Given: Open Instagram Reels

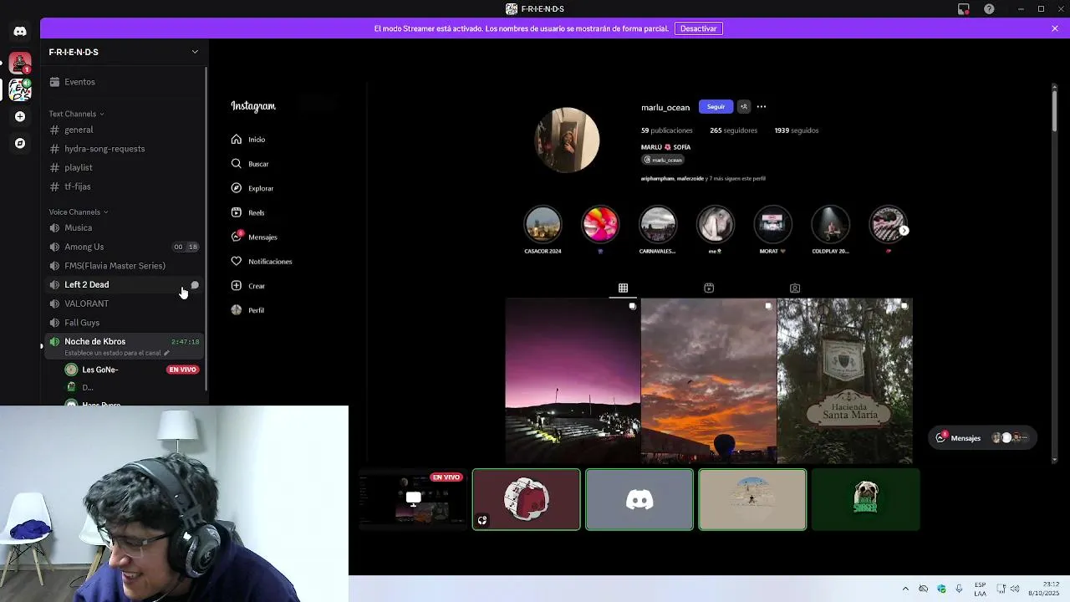Looking at the screenshot, I should coord(248,212).
